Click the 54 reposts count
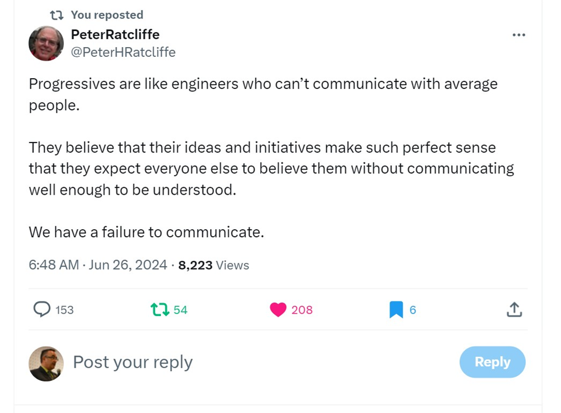This screenshot has height=413, width=561. tap(180, 310)
